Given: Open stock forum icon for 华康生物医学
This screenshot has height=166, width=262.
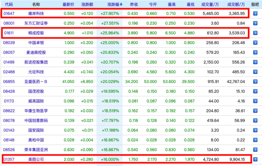Looking at the screenshot, I should 255,111.
